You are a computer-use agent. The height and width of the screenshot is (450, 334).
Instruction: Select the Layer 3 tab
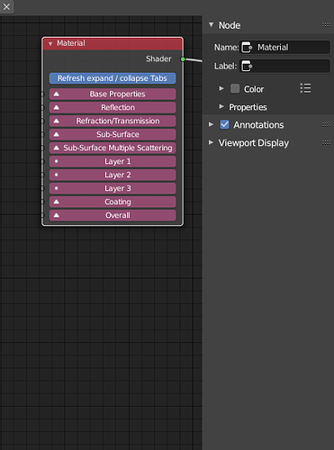click(113, 188)
